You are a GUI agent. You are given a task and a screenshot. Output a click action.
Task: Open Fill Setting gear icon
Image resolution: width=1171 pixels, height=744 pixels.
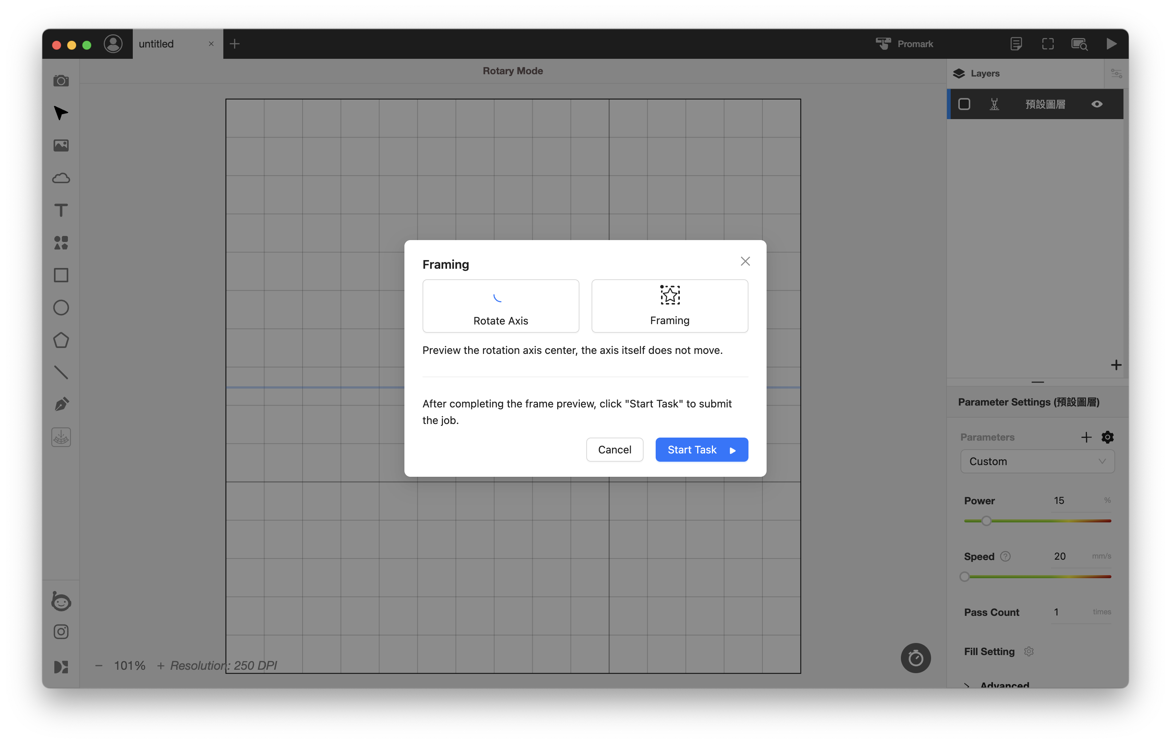point(1028,651)
